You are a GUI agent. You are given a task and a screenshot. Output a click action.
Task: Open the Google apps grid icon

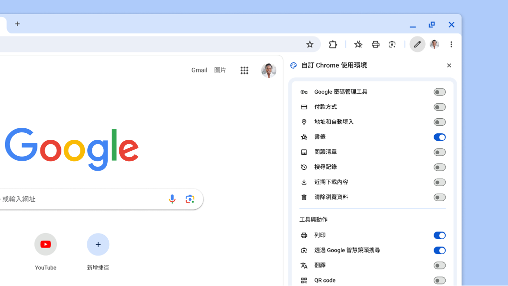point(245,70)
